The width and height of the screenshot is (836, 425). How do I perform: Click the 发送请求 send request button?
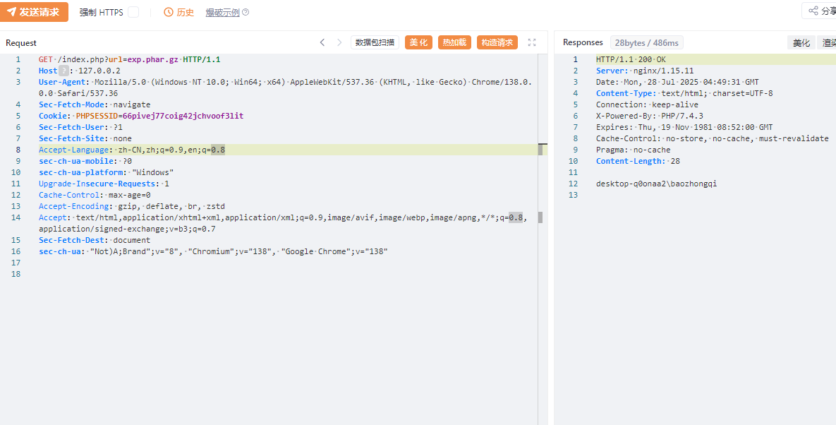tap(35, 12)
